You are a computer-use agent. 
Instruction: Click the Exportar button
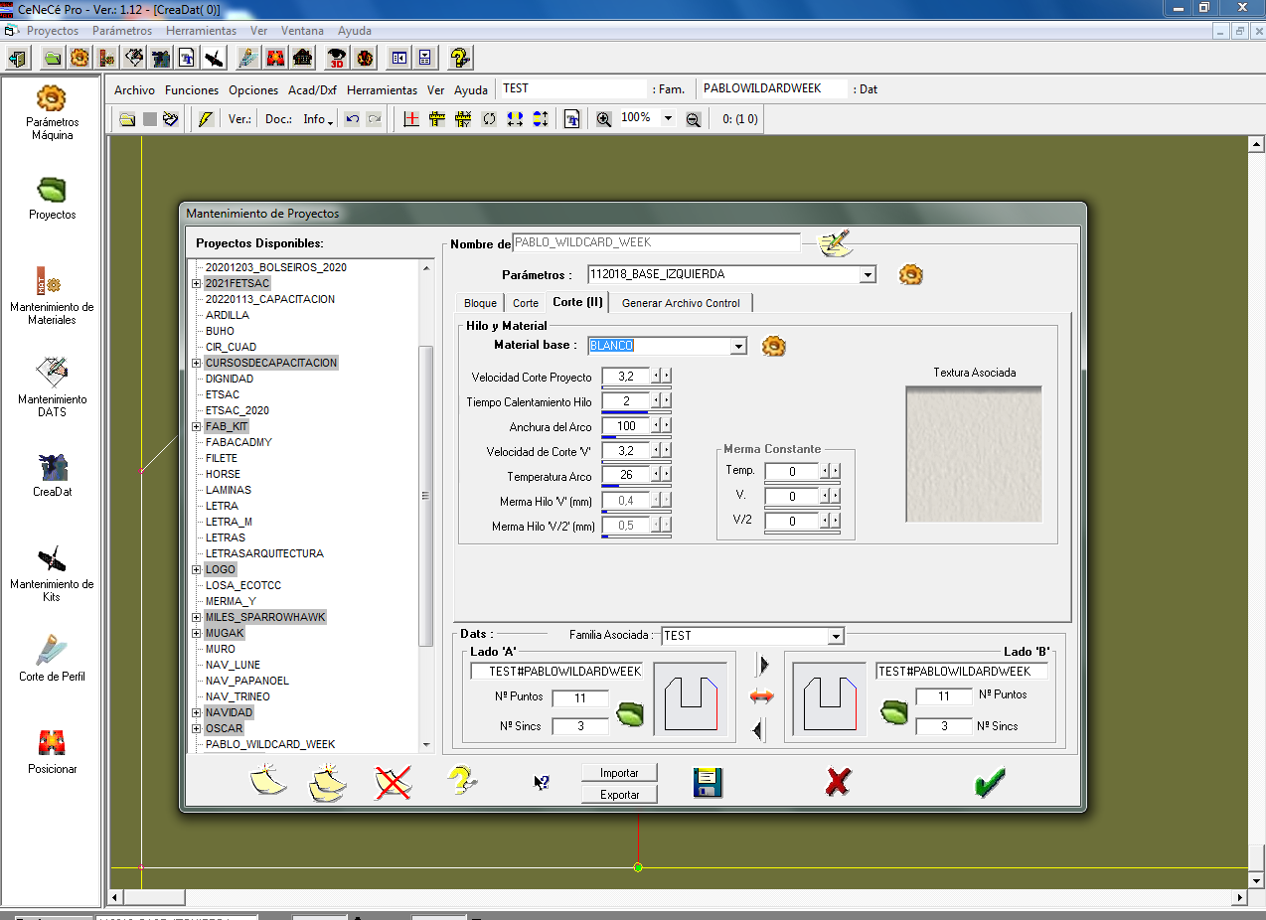click(x=619, y=795)
